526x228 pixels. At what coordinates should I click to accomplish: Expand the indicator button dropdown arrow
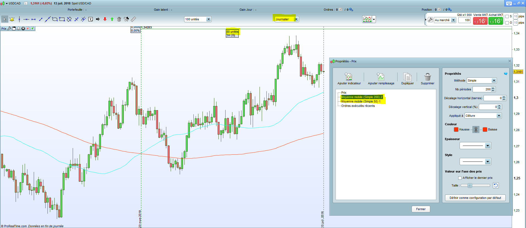coord(374,19)
